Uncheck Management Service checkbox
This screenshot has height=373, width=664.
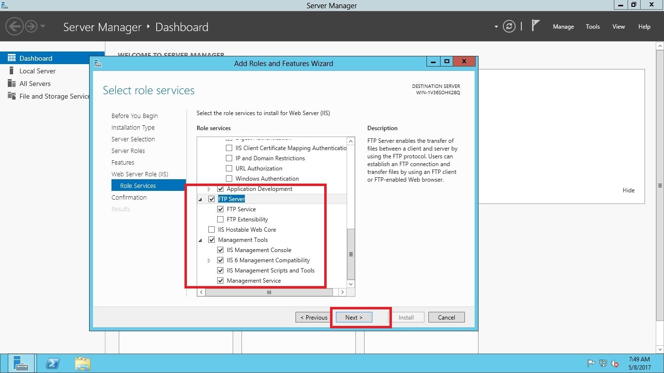(x=221, y=281)
